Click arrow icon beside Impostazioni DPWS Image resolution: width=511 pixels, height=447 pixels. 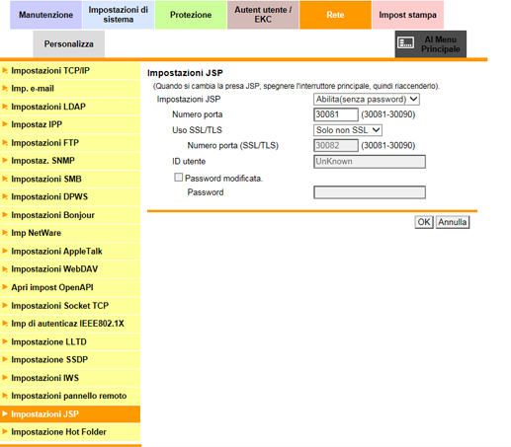pos(5,196)
